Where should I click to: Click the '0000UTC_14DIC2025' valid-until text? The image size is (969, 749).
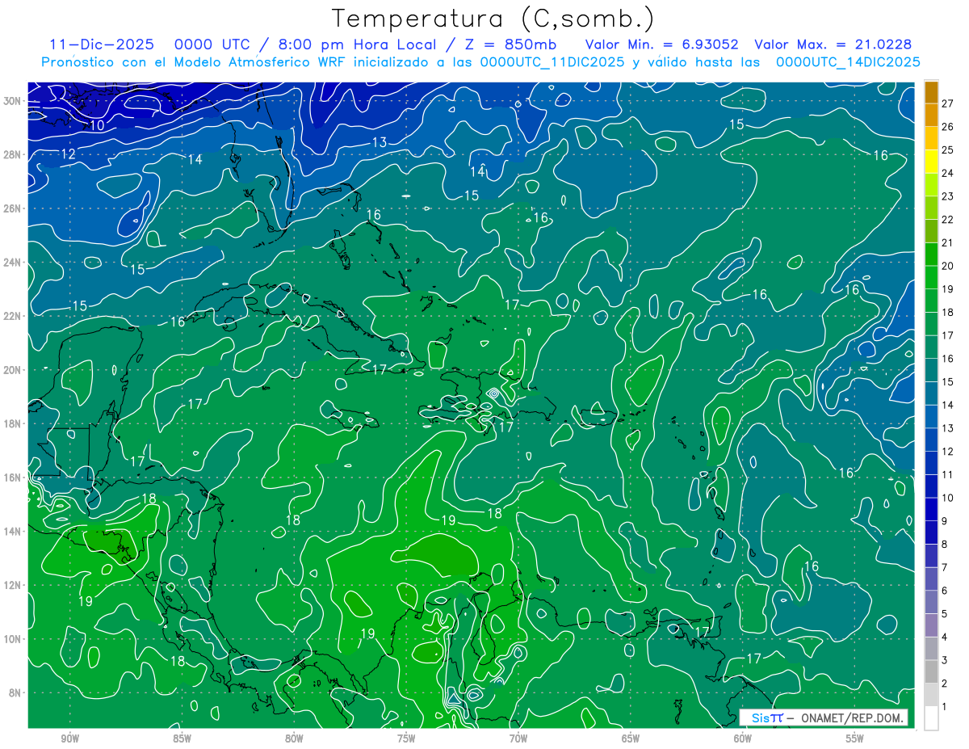(x=848, y=61)
